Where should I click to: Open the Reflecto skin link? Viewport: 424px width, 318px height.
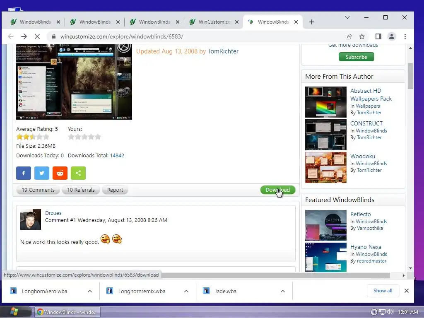tap(361, 214)
